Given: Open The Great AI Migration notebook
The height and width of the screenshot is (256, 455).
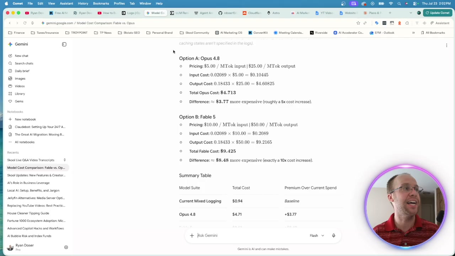Looking at the screenshot, I should tap(39, 134).
